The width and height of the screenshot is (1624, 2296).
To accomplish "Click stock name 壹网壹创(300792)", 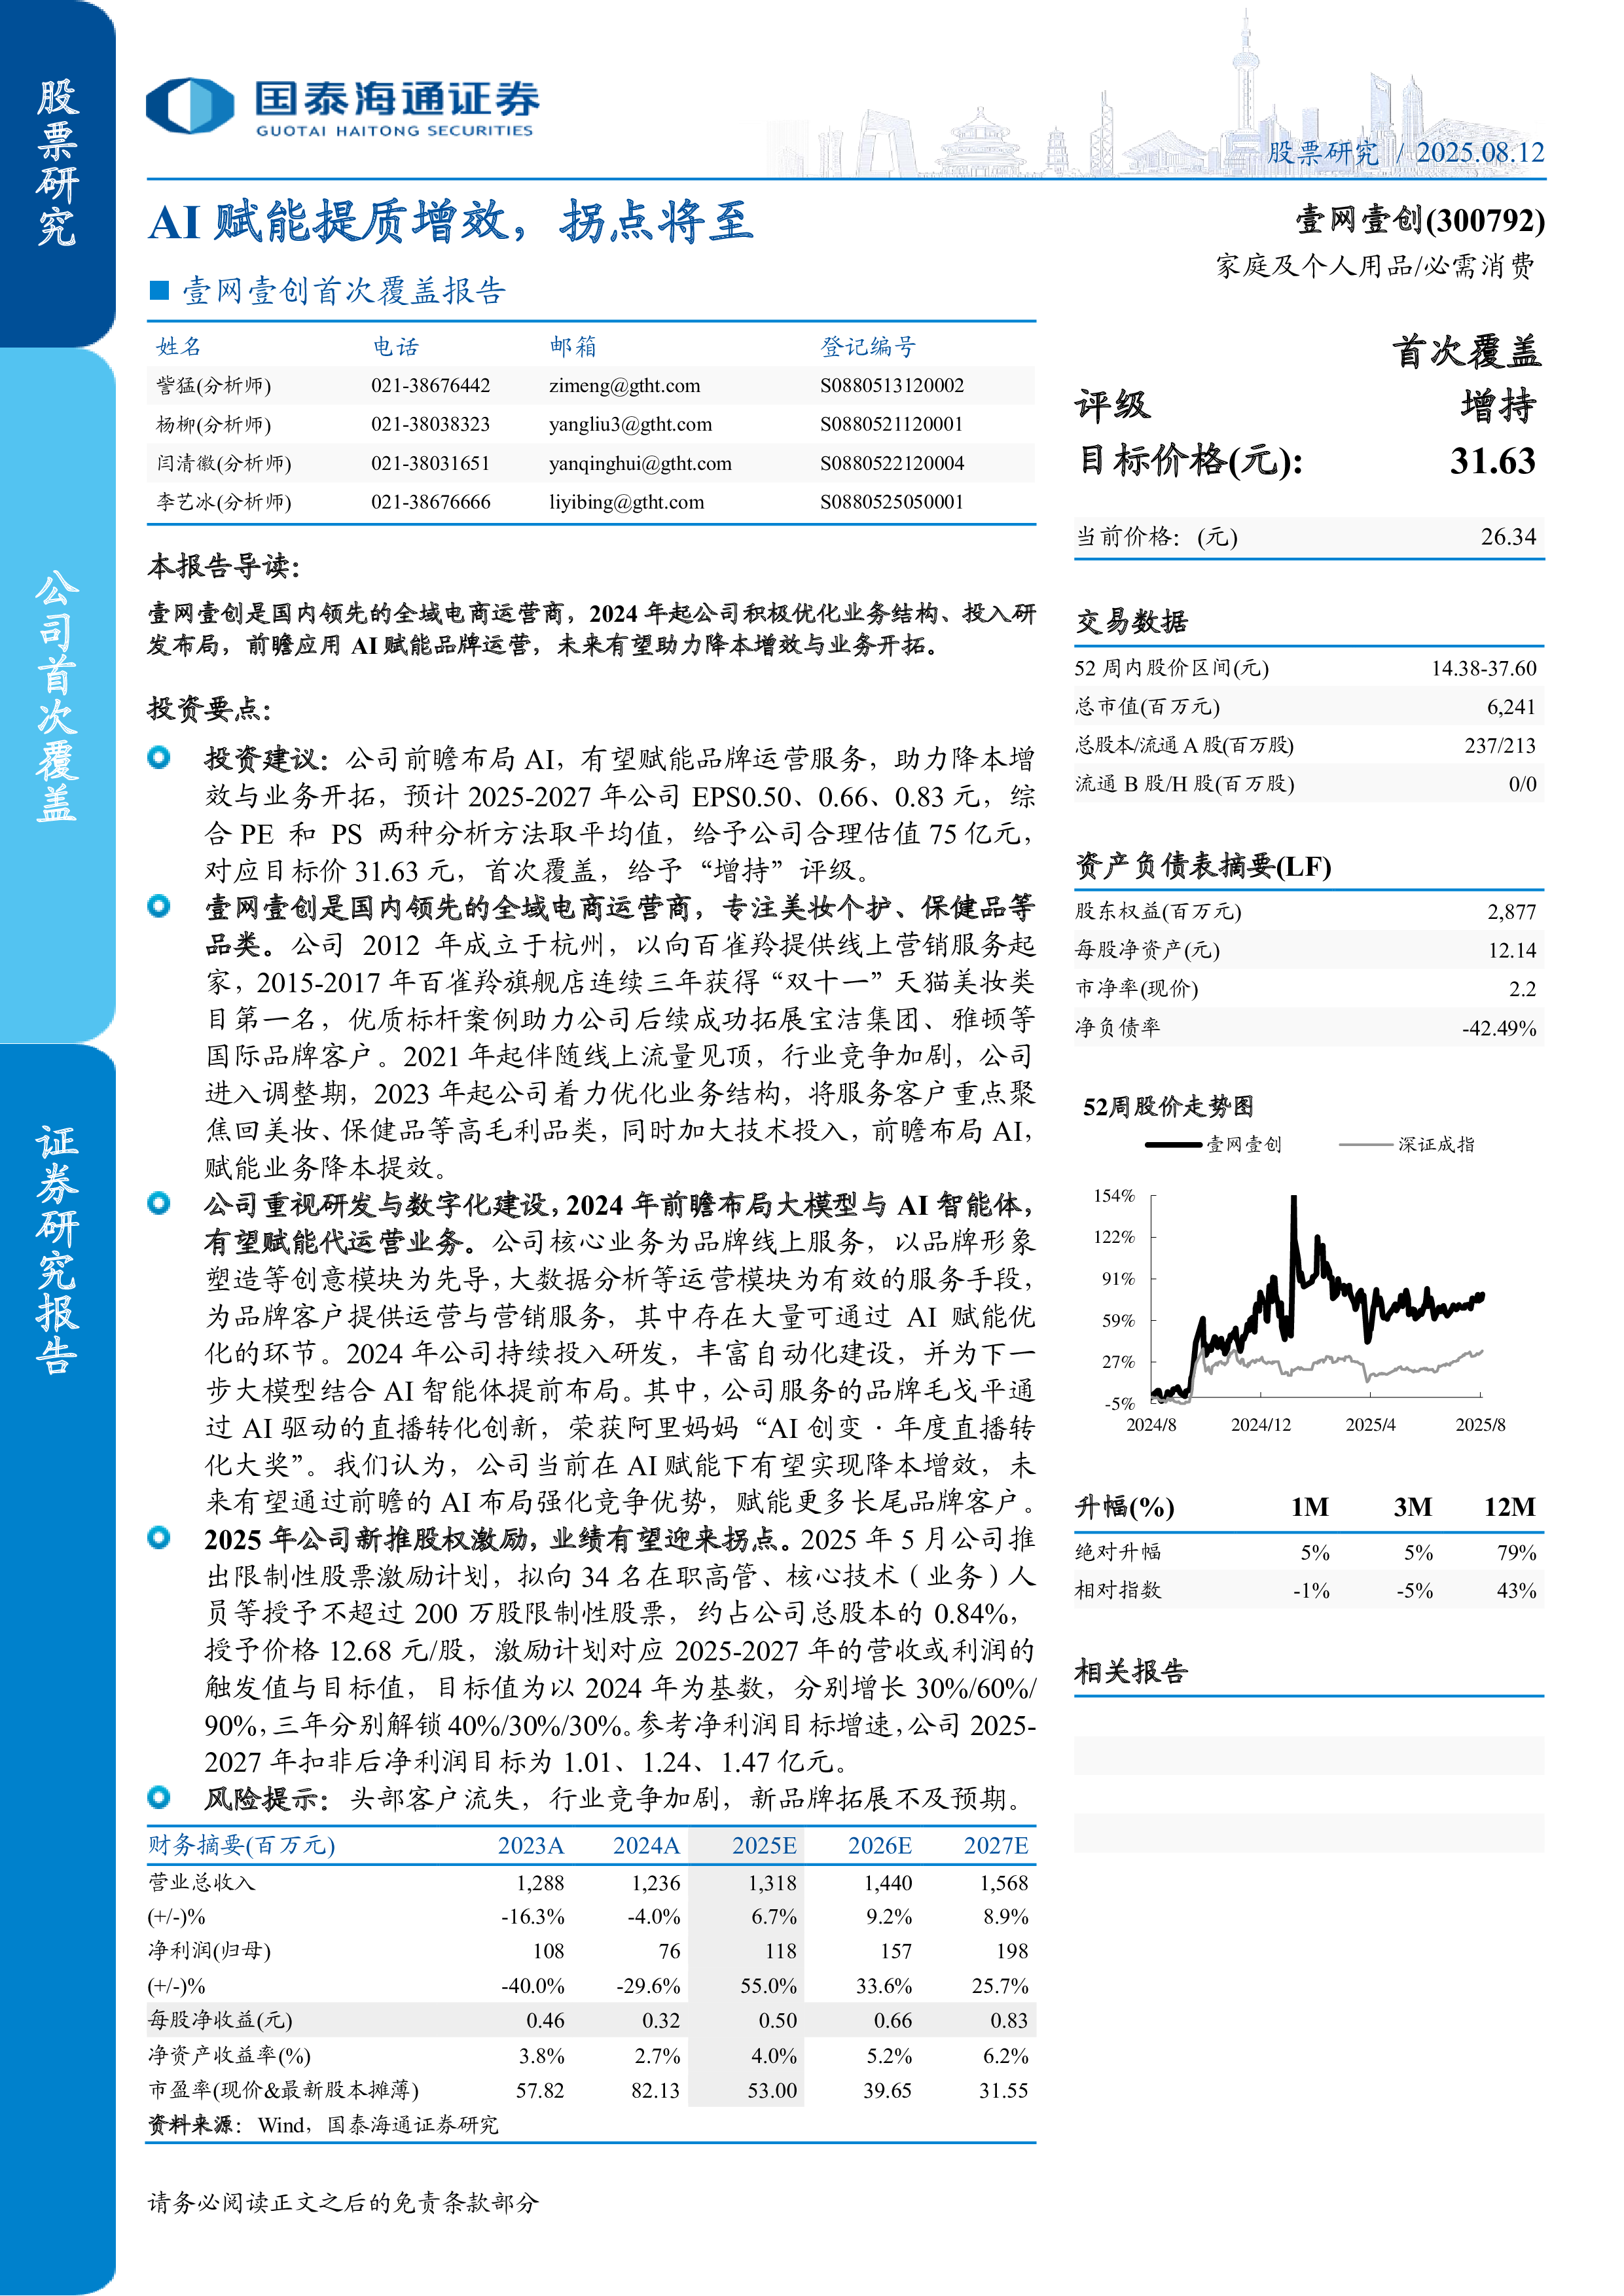I will [1420, 220].
